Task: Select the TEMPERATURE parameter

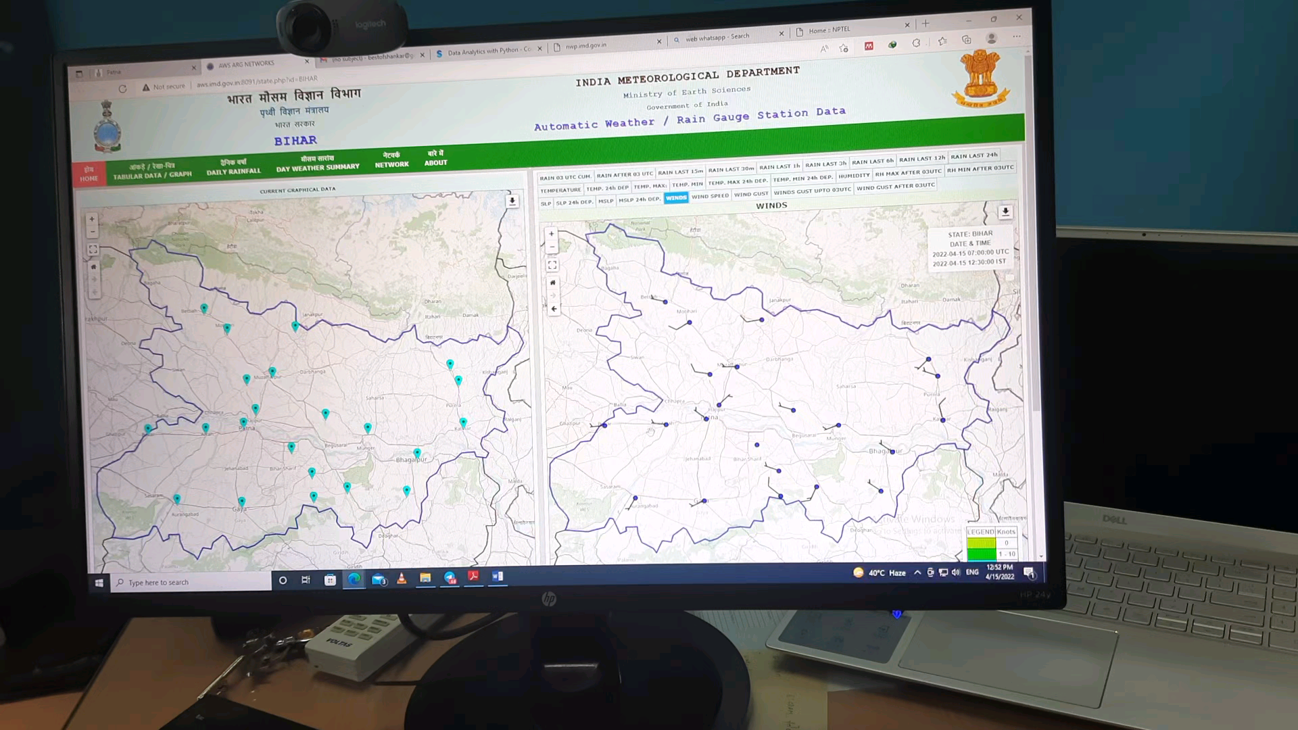Action: pyautogui.click(x=560, y=191)
